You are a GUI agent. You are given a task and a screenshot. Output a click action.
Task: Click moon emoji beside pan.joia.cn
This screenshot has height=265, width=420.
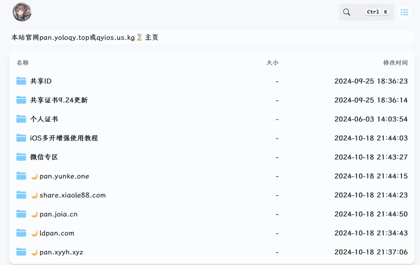click(x=34, y=215)
